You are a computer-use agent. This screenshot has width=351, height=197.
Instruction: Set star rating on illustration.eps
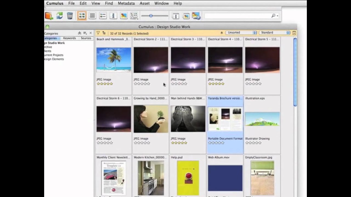[x=253, y=143]
